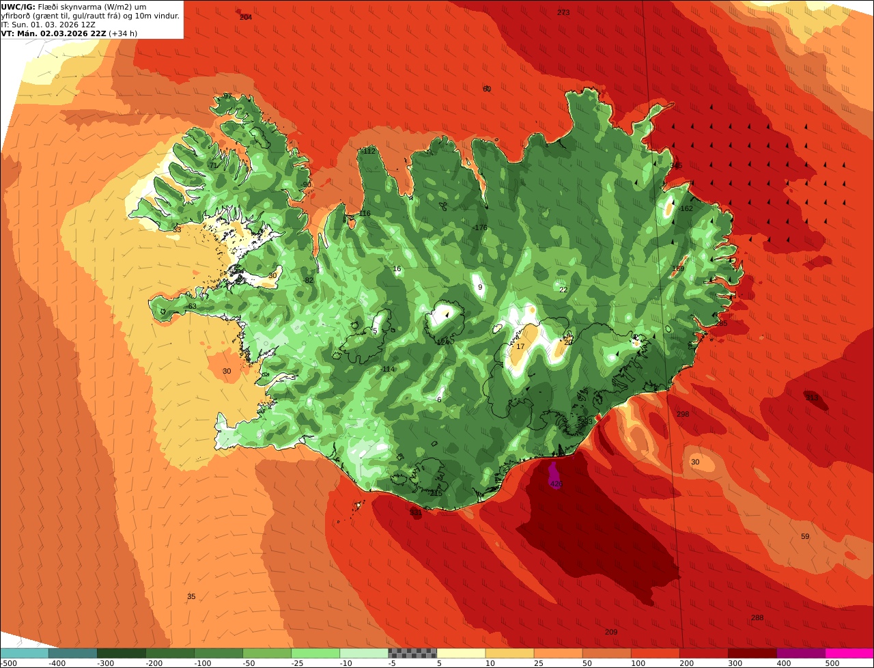Viewport: 874px width, 668px height.
Task: Select the '288' value on the map
Action: pos(757,618)
